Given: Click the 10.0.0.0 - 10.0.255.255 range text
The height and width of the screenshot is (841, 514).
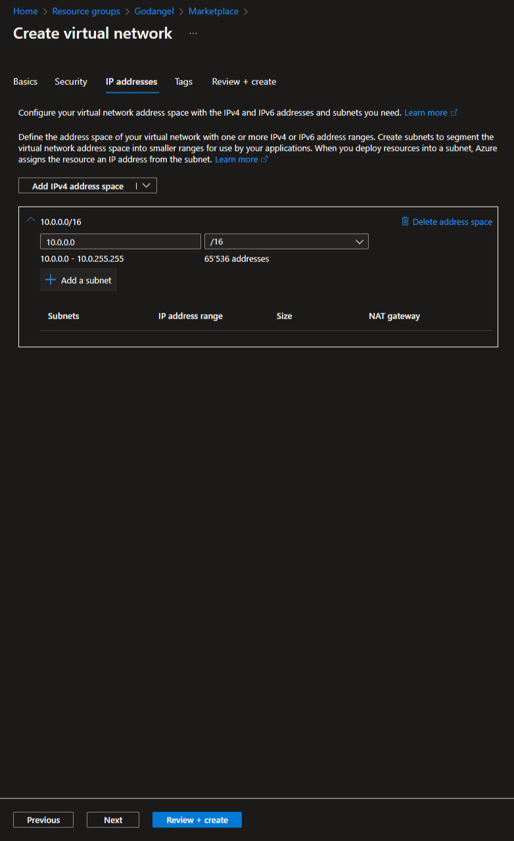Looking at the screenshot, I should pos(82,259).
